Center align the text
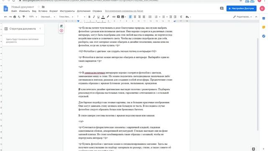This screenshot has width=268, height=151. point(135,17)
